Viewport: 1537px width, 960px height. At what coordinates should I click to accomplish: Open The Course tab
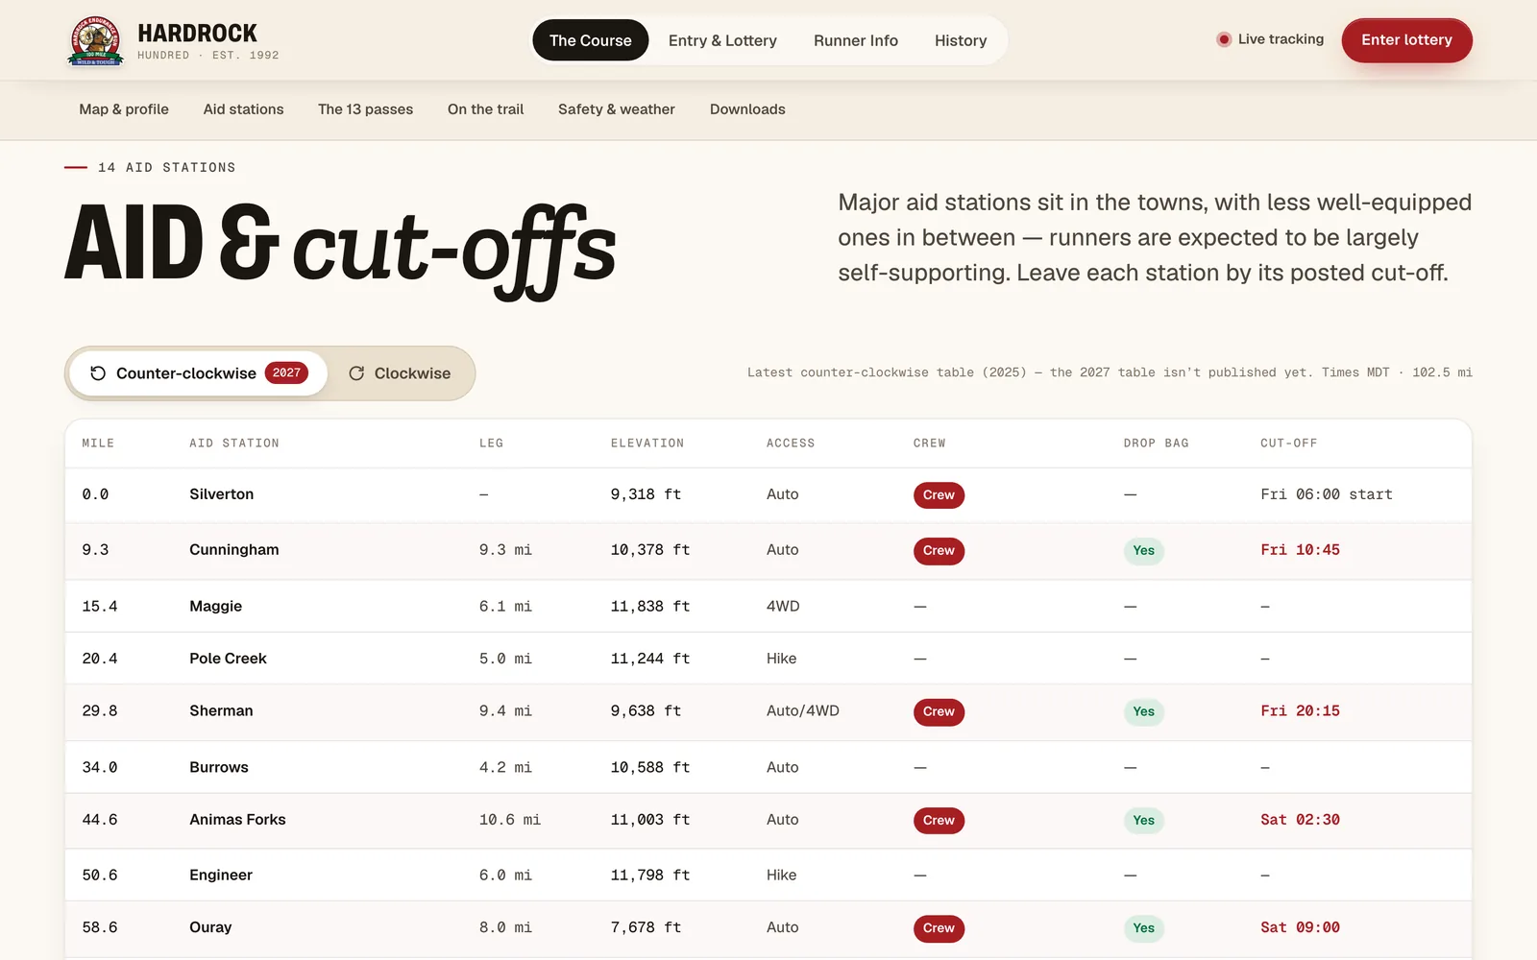coord(591,40)
